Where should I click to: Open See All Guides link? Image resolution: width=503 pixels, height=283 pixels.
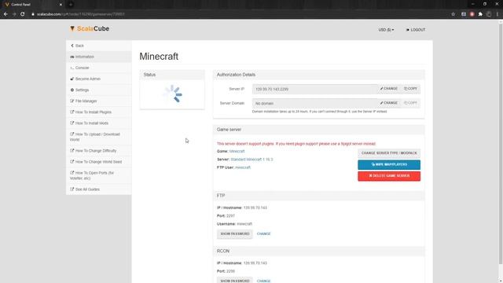(x=99, y=189)
